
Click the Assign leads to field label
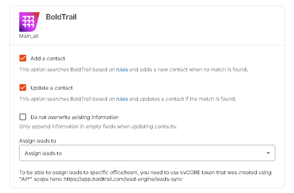coord(38,141)
